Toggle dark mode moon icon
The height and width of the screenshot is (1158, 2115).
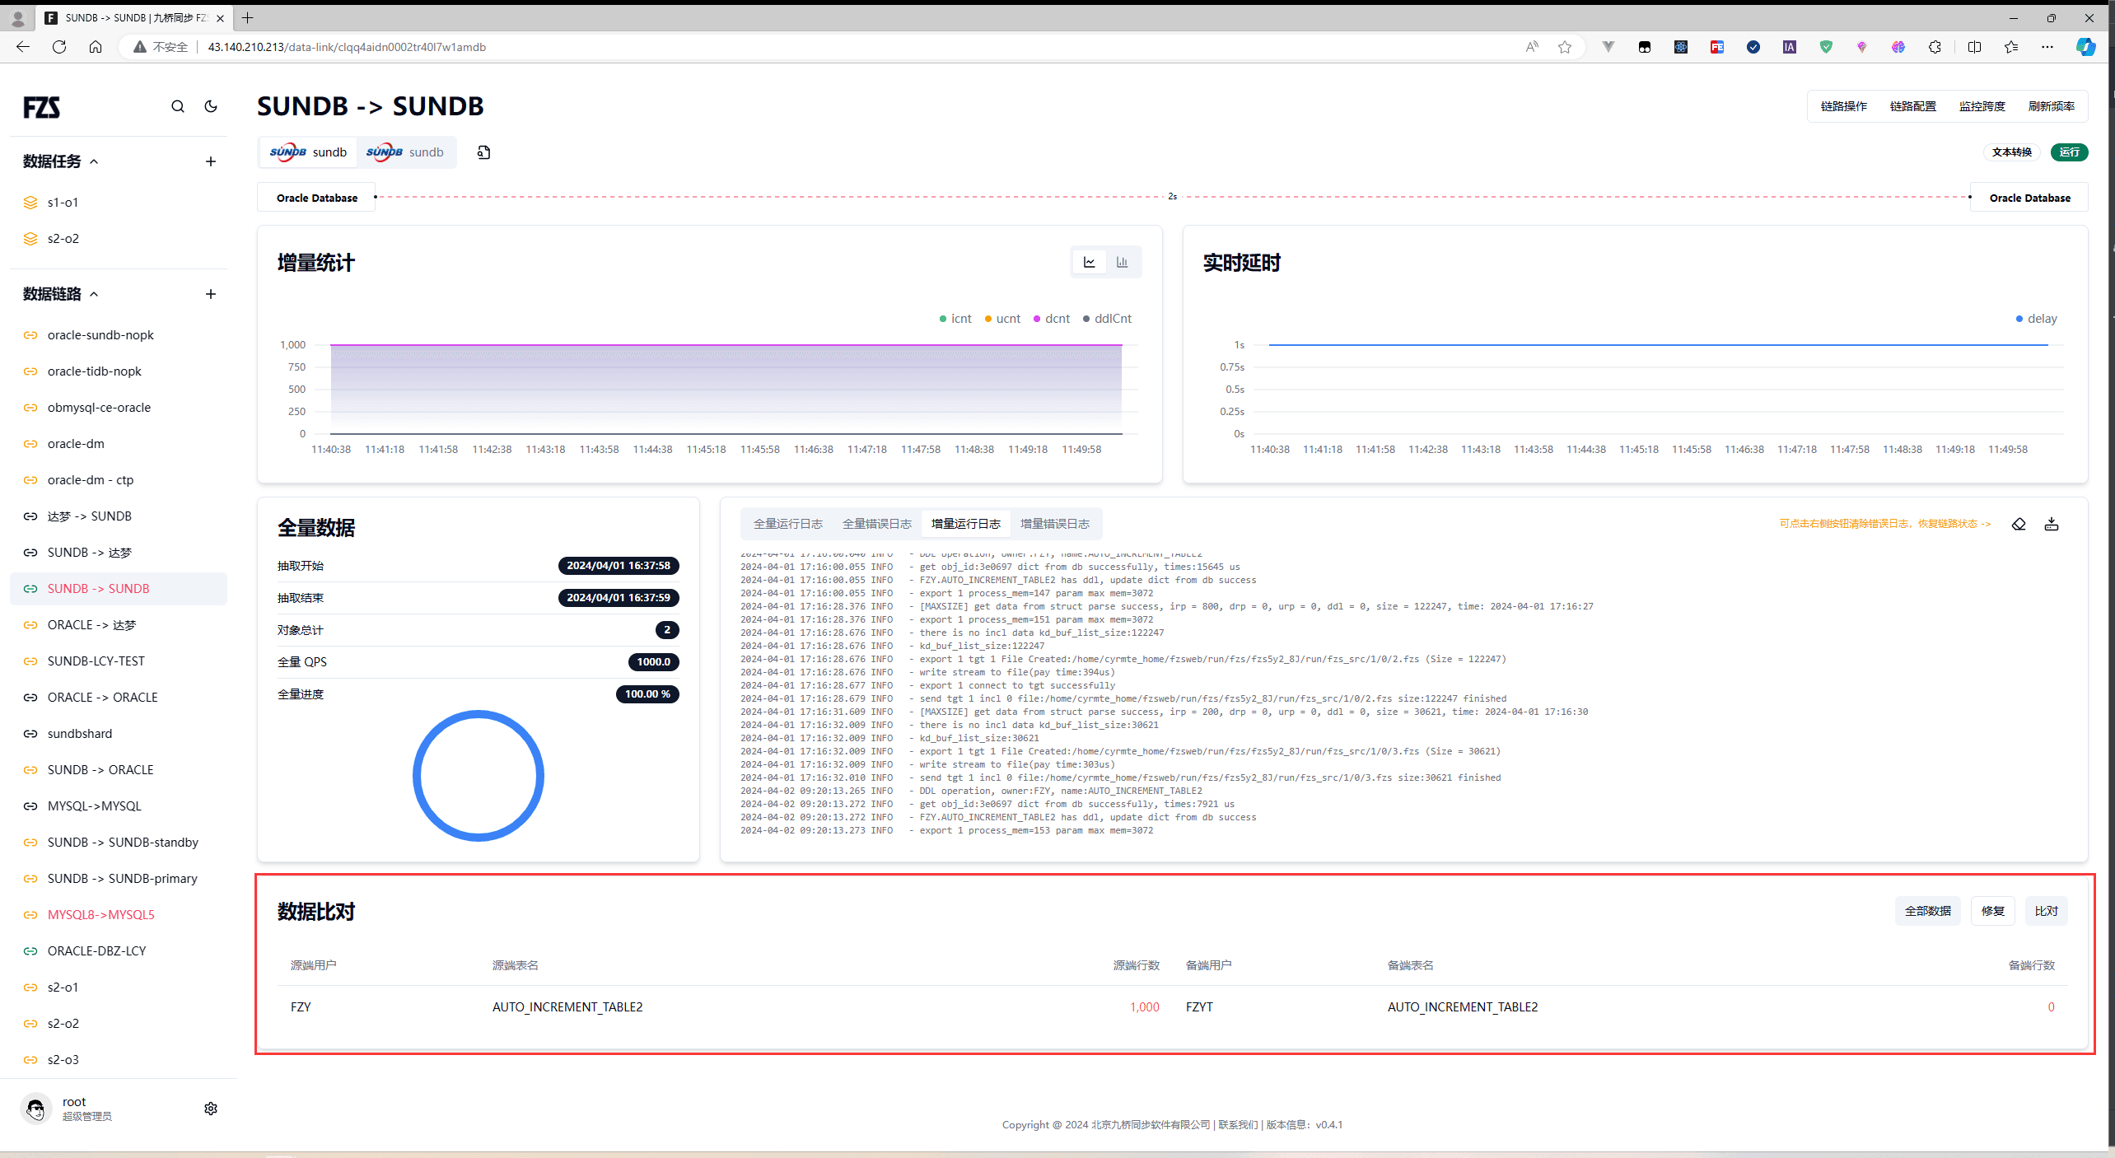(x=211, y=106)
